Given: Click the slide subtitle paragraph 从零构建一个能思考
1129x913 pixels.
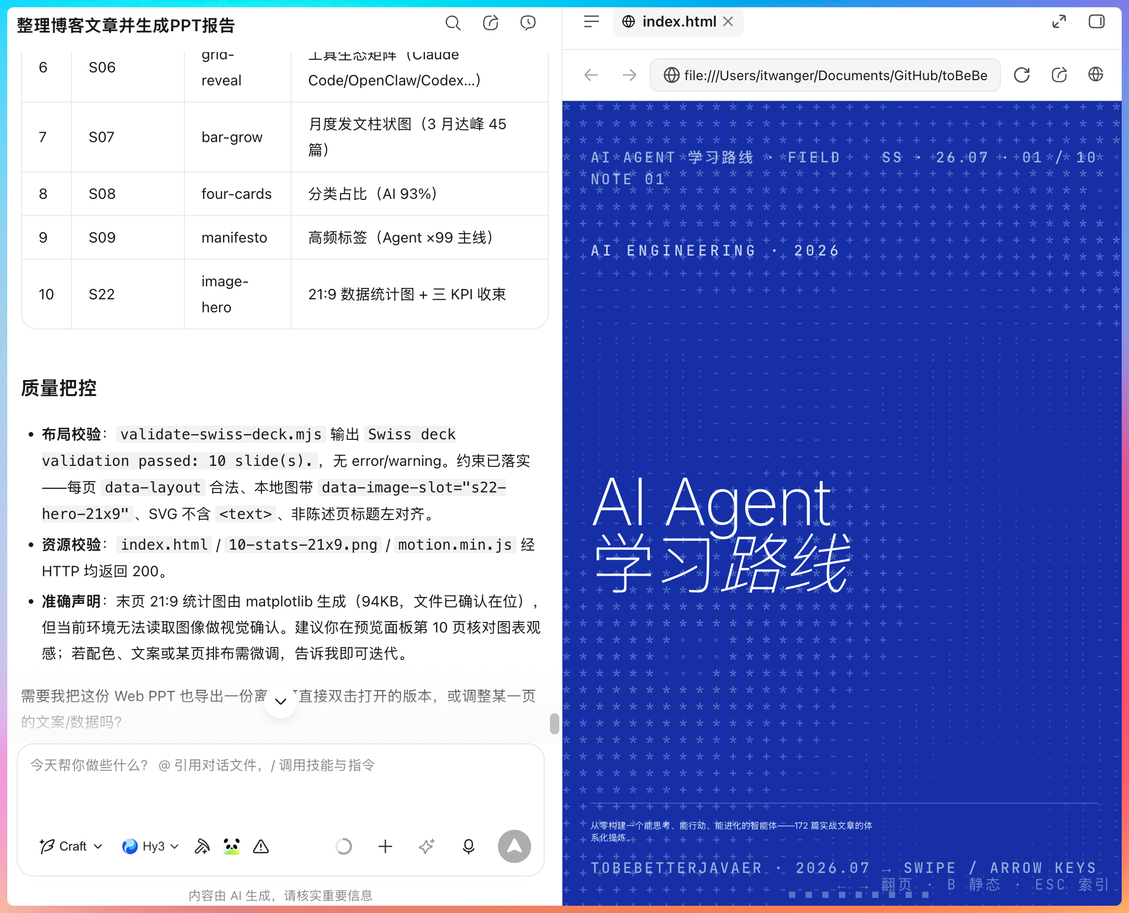Looking at the screenshot, I should pos(731,831).
